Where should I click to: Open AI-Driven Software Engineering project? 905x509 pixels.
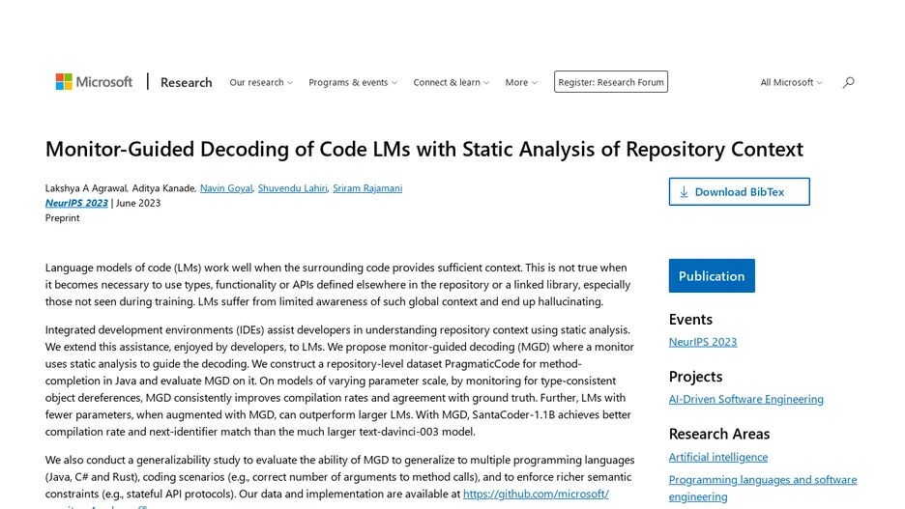coord(745,399)
